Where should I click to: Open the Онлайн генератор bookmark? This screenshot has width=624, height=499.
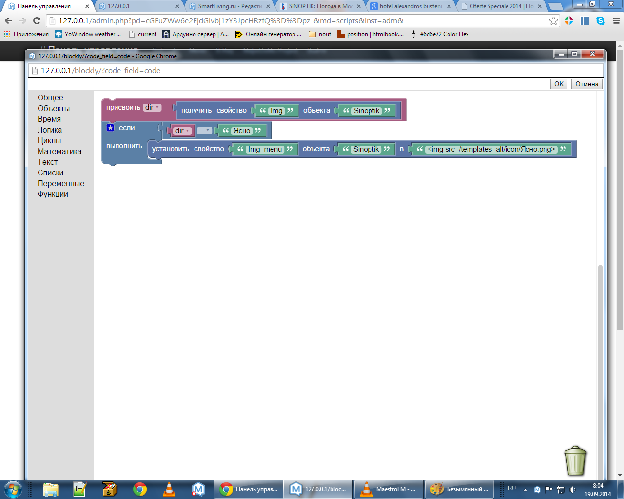[268, 34]
